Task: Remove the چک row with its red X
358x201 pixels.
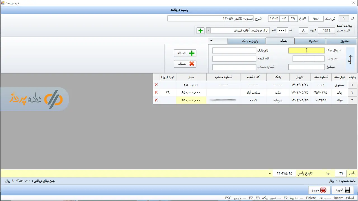Action: coord(156,92)
